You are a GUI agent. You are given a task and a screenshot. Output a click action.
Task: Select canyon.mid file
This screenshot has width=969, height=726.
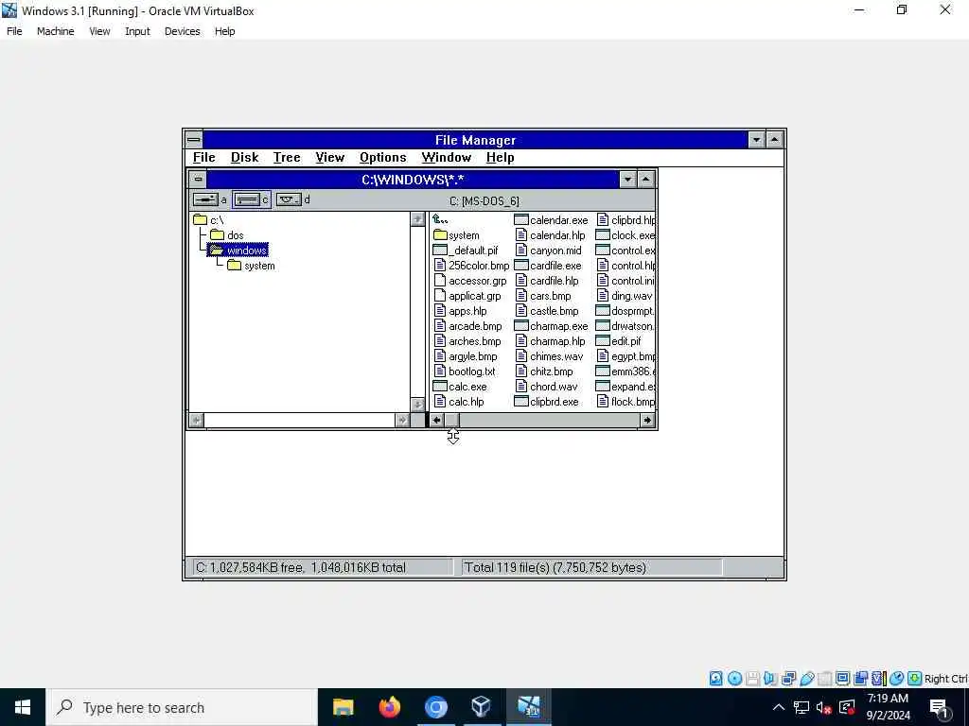coord(548,250)
